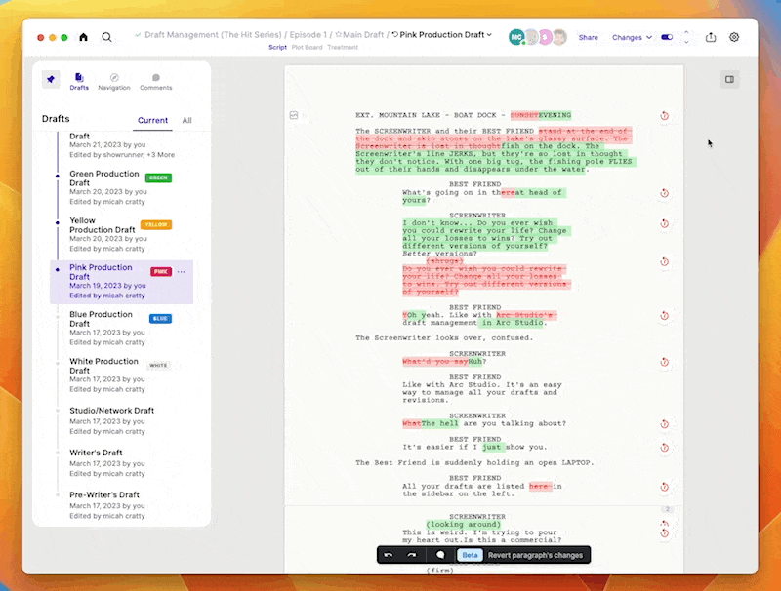Click the Beta badge in bottom toolbar
This screenshot has width=781, height=591.
tap(470, 555)
